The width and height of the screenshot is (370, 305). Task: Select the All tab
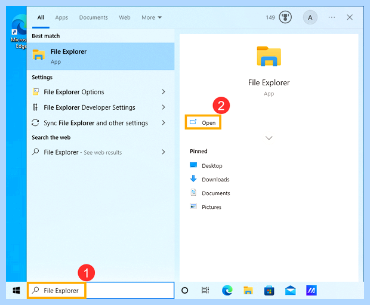41,17
